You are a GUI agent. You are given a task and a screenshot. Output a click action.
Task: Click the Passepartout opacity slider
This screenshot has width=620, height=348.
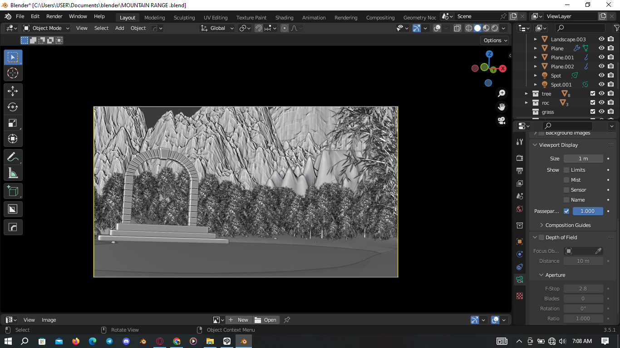[x=588, y=211]
